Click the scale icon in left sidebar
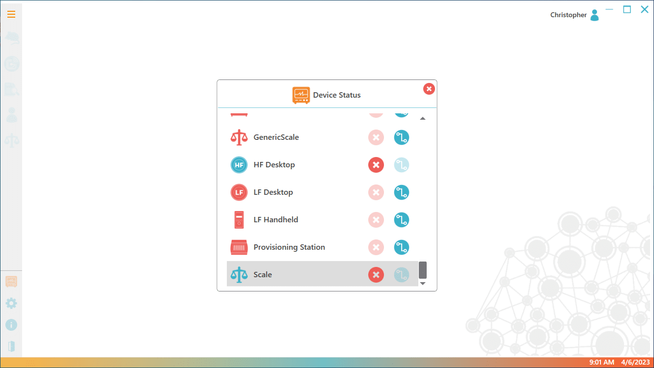Screen dimensions: 654x368 pos(12,140)
